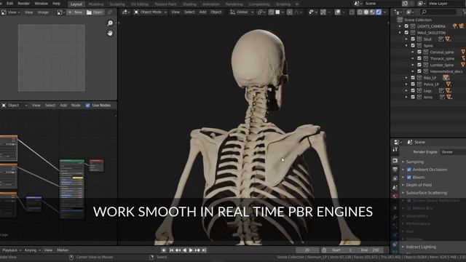466x262 pixels.
Task: Click the viewport overlays icon
Action: coord(338,12)
